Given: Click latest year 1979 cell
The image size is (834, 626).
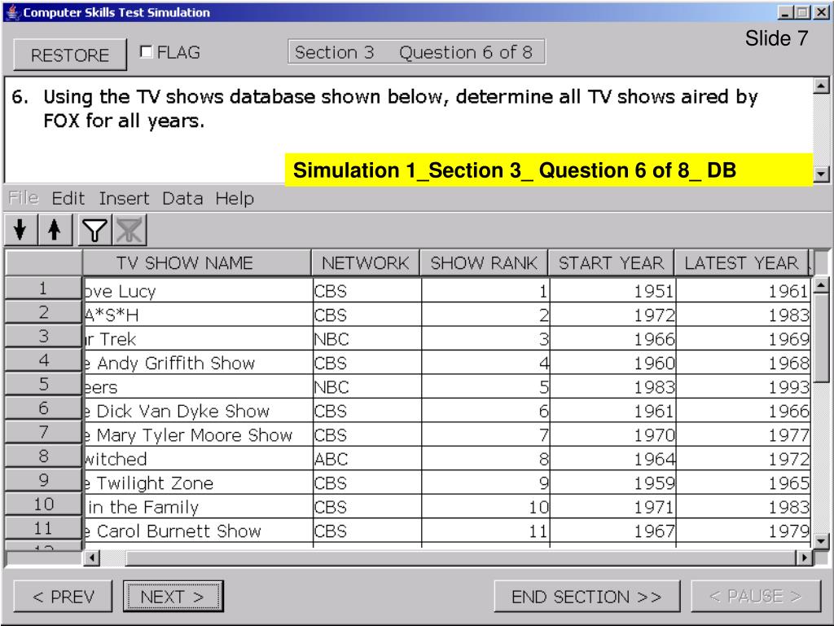Looking at the screenshot, I should [x=743, y=530].
